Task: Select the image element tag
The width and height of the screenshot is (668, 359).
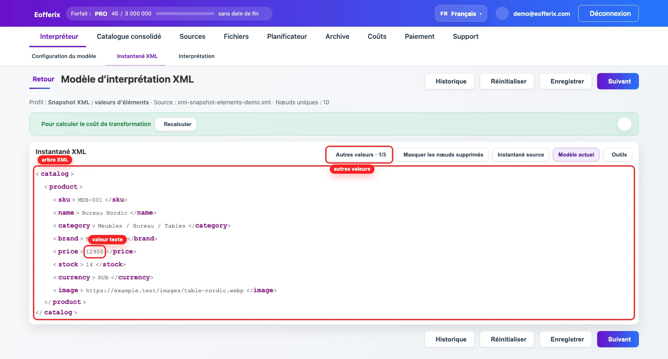Action: coord(68,290)
